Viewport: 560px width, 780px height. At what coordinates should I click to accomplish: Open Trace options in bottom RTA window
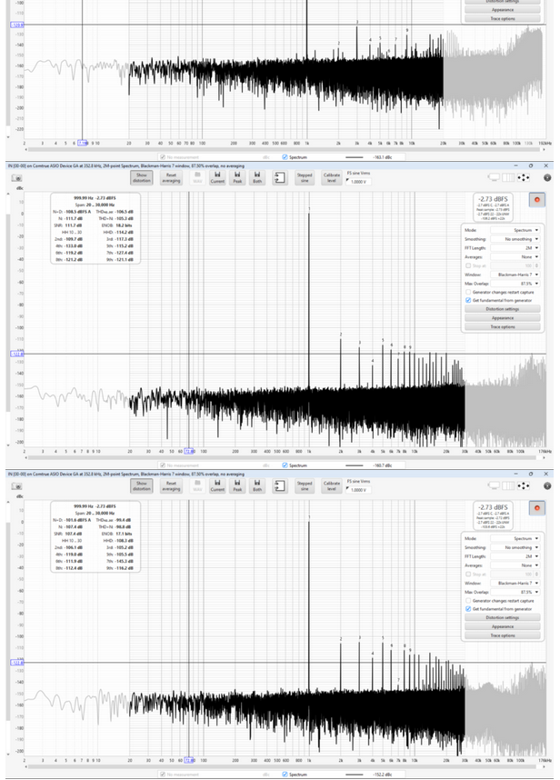pyautogui.click(x=503, y=635)
